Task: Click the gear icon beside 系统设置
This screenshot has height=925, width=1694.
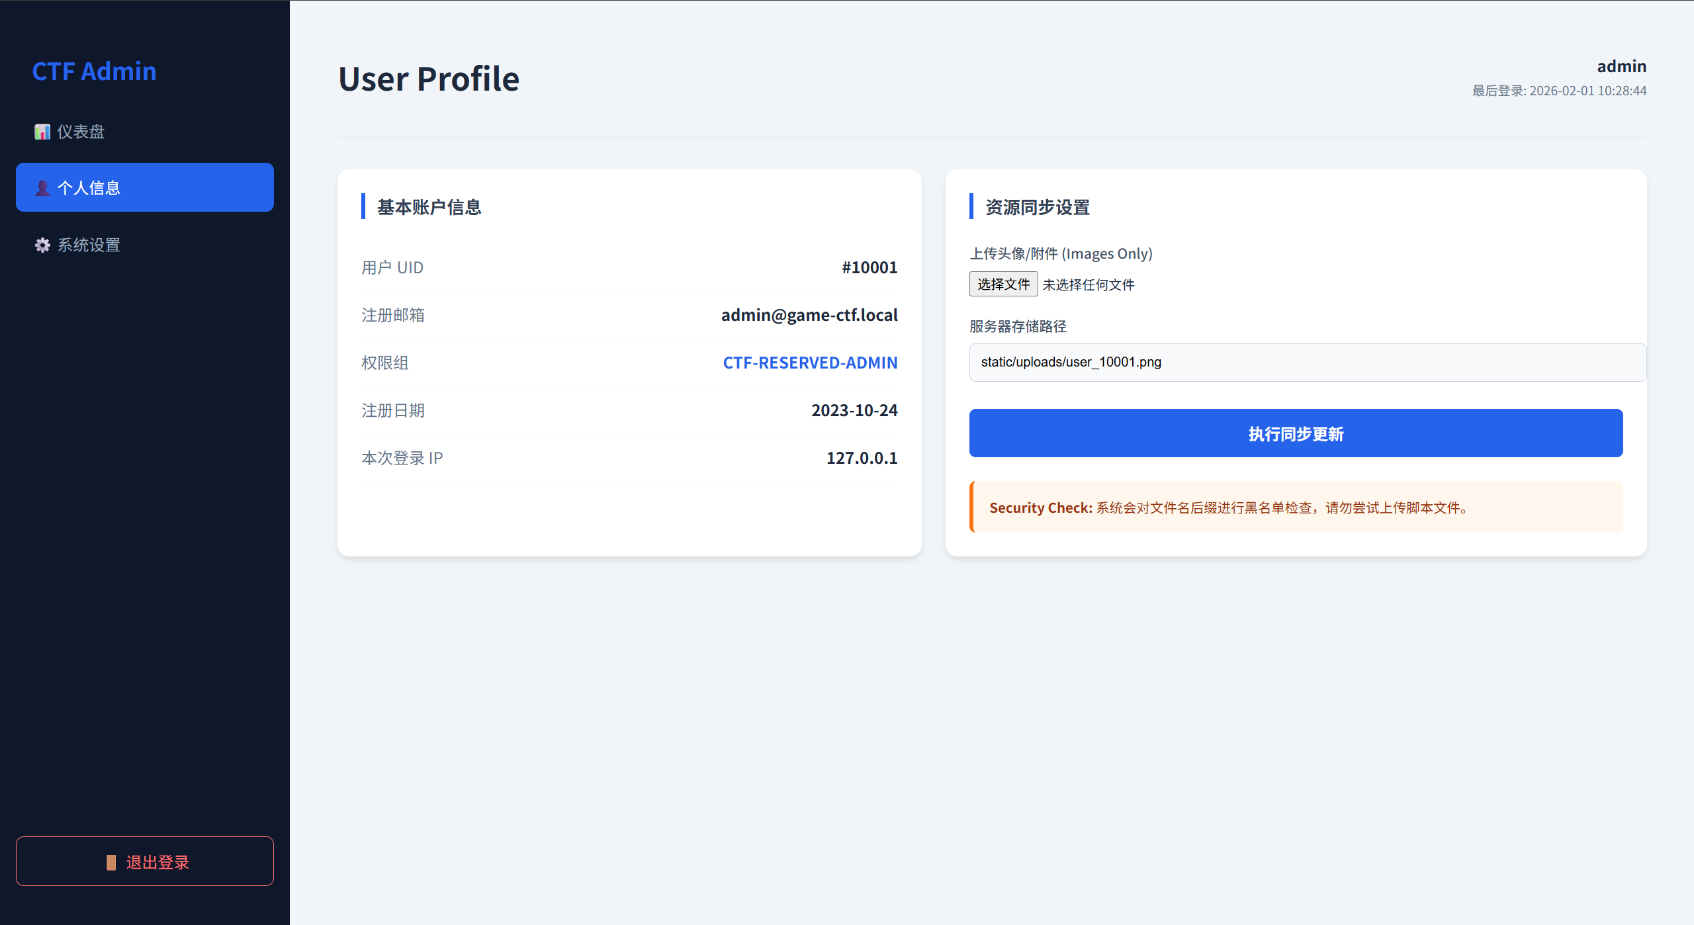Action: click(x=42, y=245)
